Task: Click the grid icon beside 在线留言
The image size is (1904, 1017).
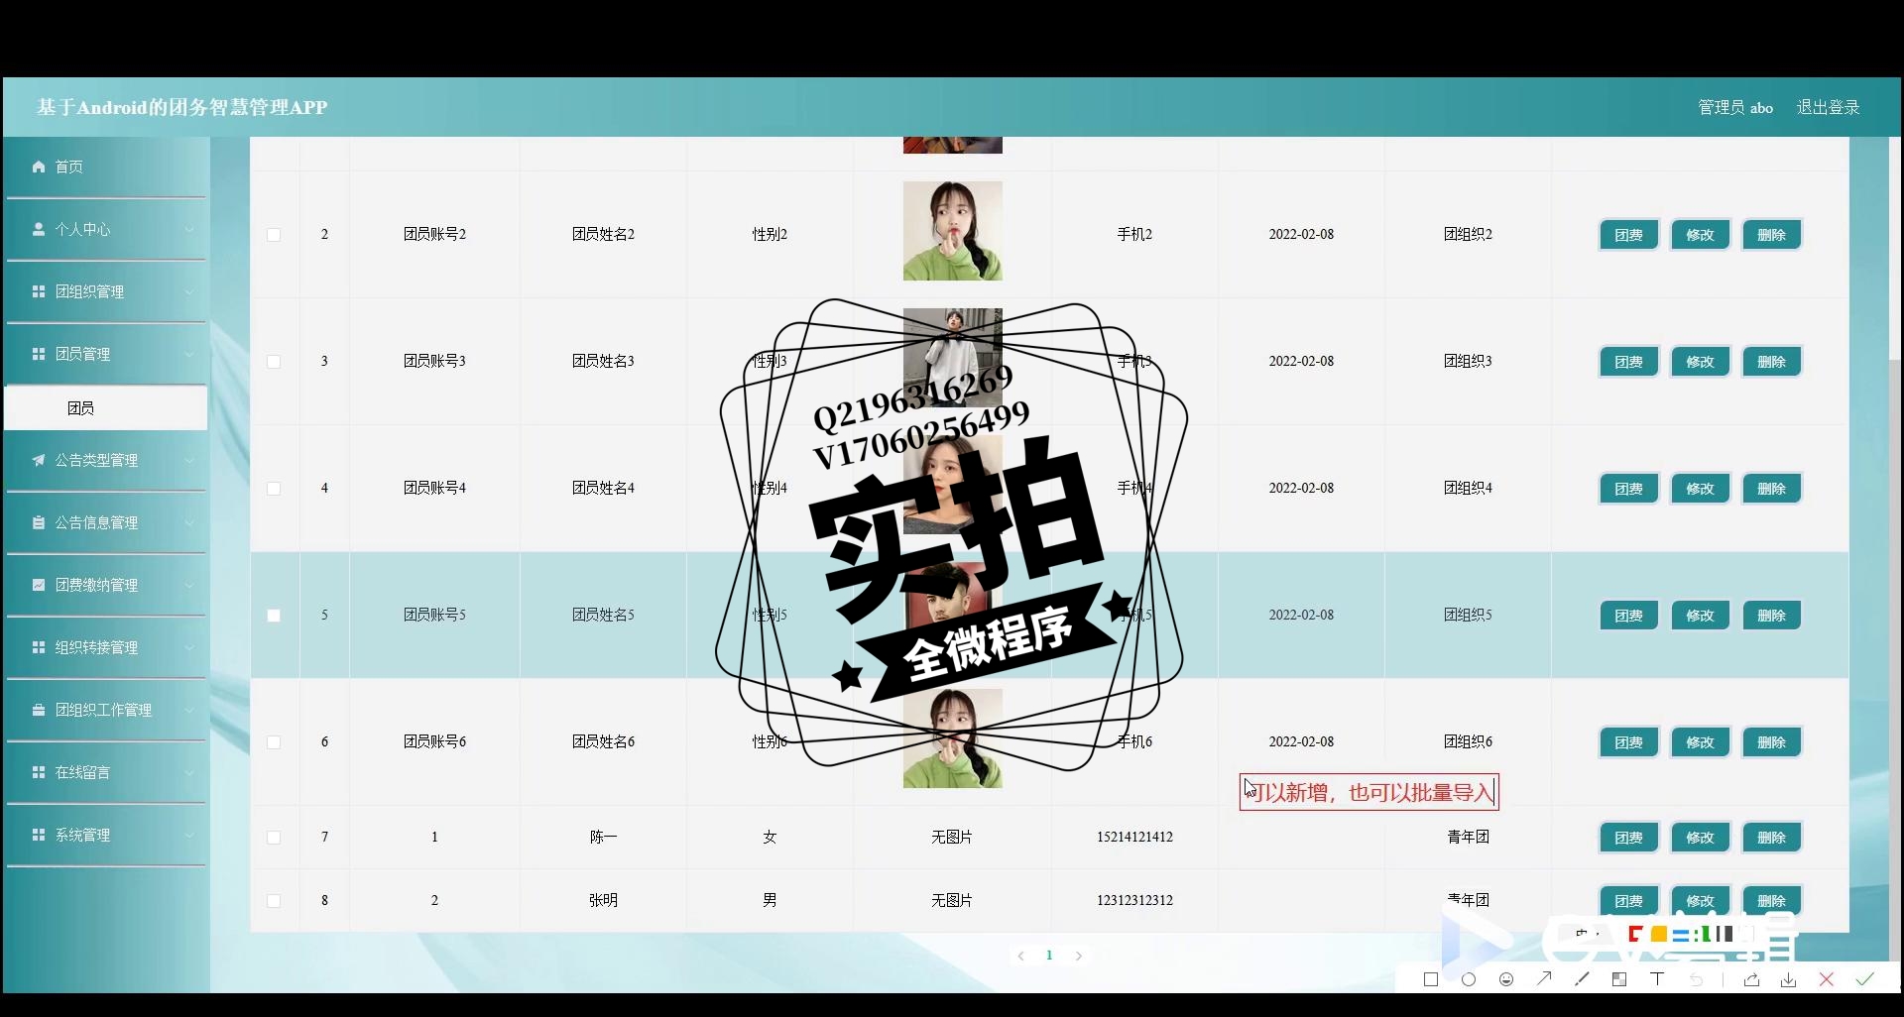Action: 39,772
